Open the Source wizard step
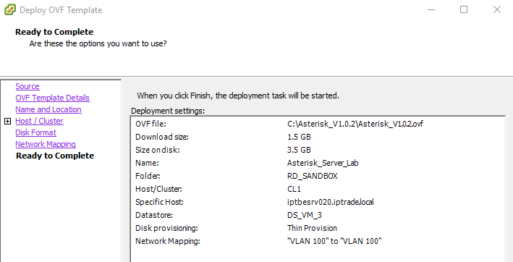513x262 pixels. tap(27, 86)
